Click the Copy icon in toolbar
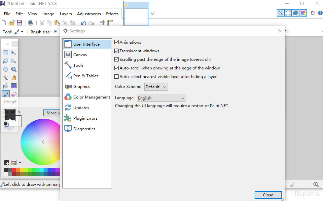Viewport: 323px width, 201px height. click(50, 23)
